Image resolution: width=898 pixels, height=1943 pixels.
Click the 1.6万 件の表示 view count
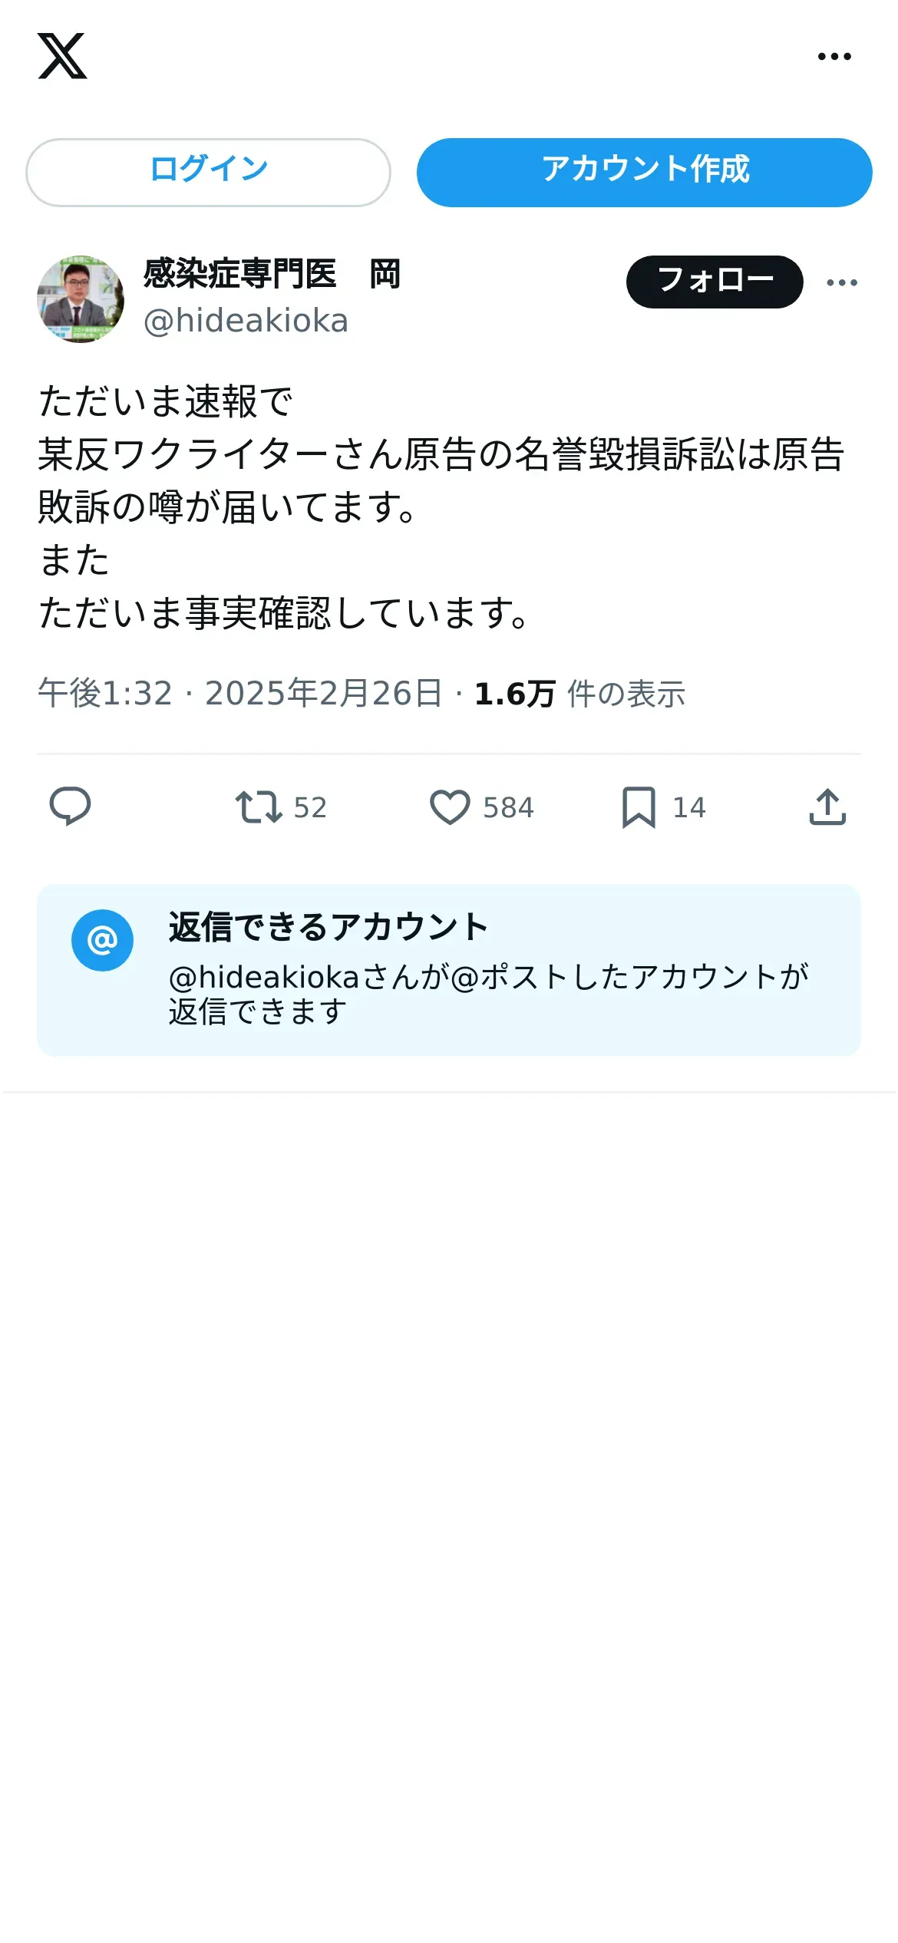pos(580,694)
